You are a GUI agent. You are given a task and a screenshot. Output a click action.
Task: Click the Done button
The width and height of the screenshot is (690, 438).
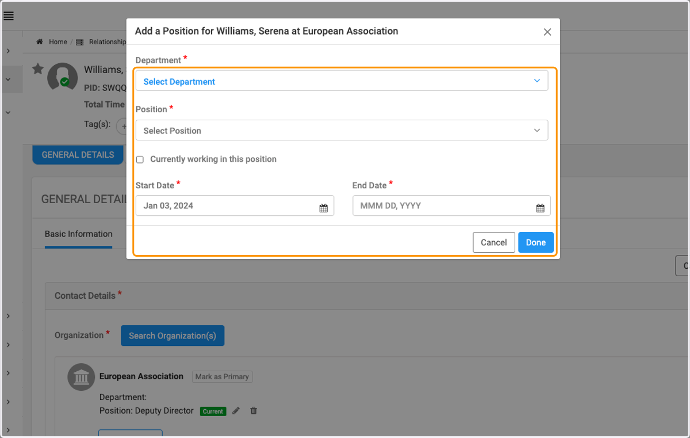[536, 242]
